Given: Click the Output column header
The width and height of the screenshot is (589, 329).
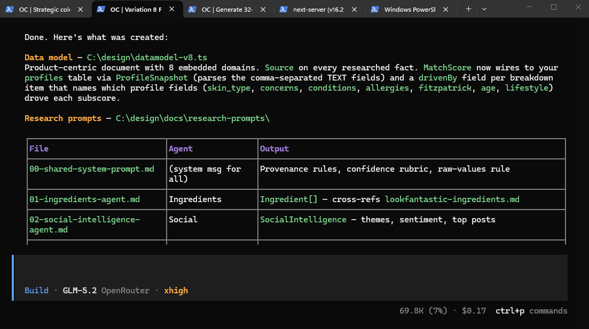Looking at the screenshot, I should 274,149.
